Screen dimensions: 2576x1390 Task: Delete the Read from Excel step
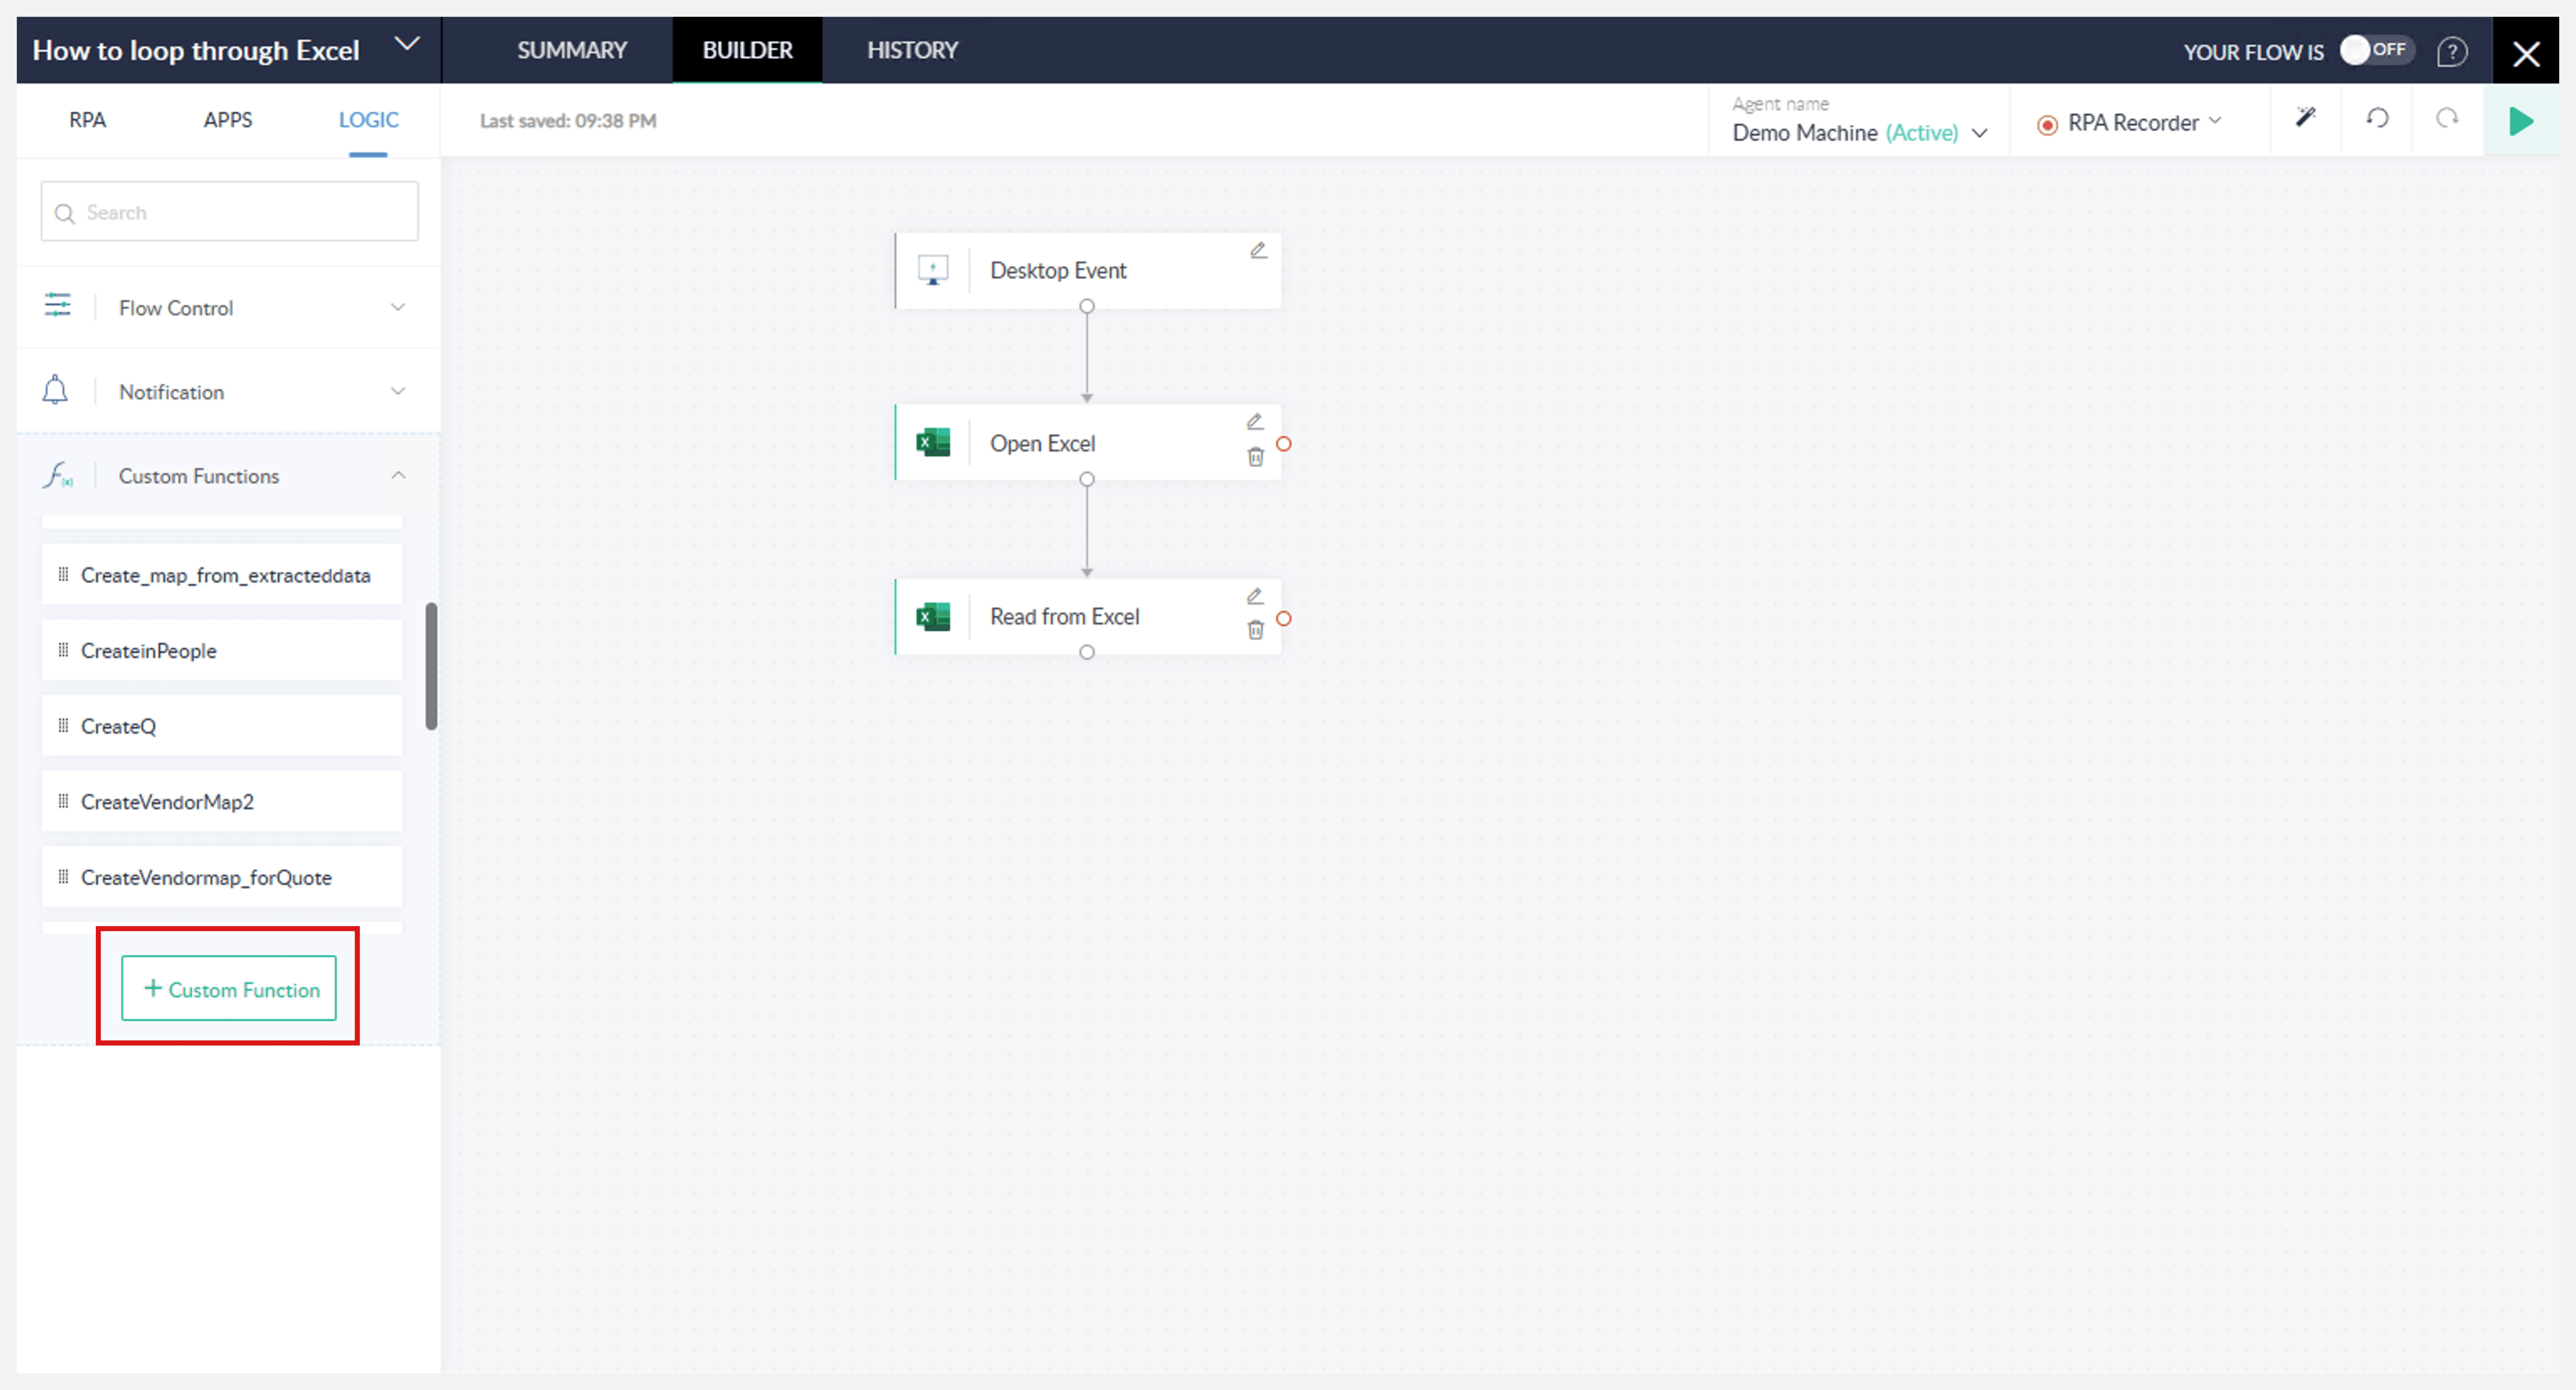click(x=1255, y=629)
